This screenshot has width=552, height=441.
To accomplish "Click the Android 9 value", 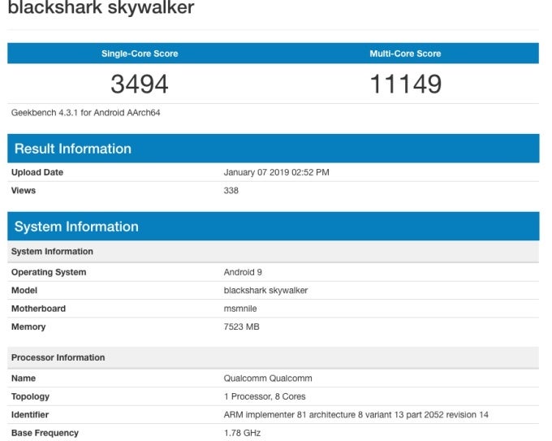I will tap(243, 272).
